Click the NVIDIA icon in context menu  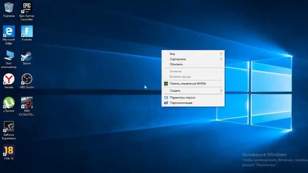(166, 84)
